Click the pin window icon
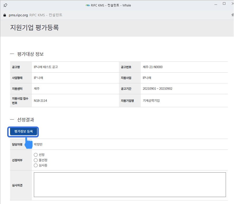234x204 pixels. point(5,5)
